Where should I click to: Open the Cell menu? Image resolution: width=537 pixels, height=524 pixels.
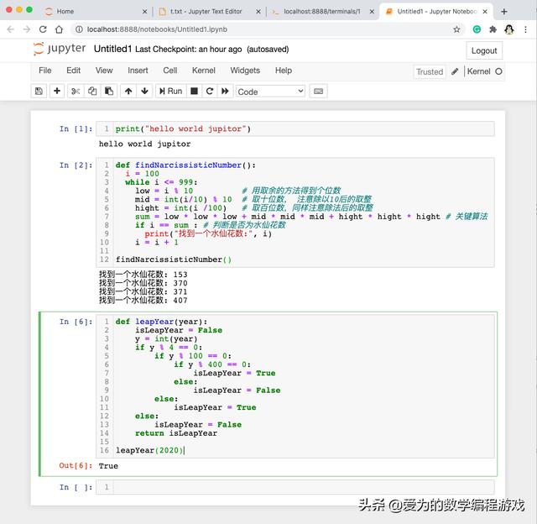[169, 71]
